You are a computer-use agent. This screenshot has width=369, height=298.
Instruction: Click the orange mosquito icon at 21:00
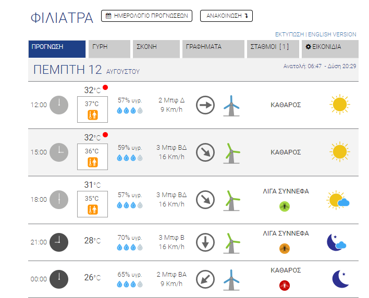tap(285, 249)
